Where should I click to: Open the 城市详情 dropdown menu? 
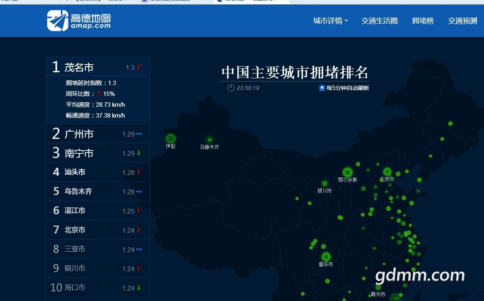[331, 21]
